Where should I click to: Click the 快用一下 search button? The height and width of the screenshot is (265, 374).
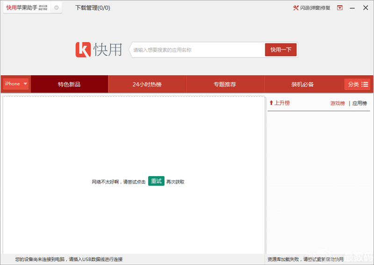click(281, 50)
